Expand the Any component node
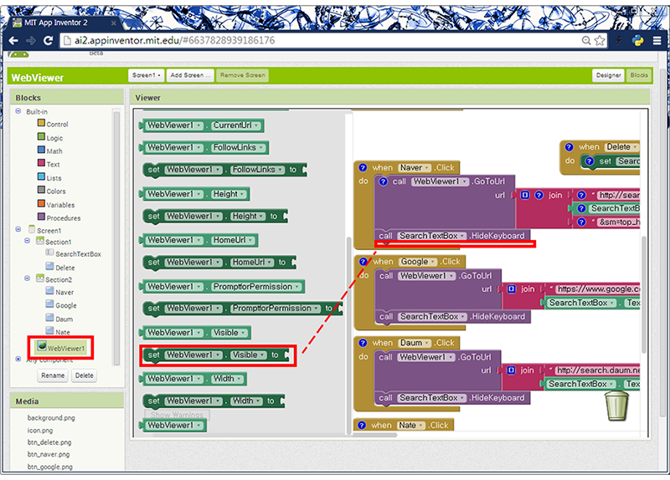Screen dimensions: 670x480 tap(18, 359)
